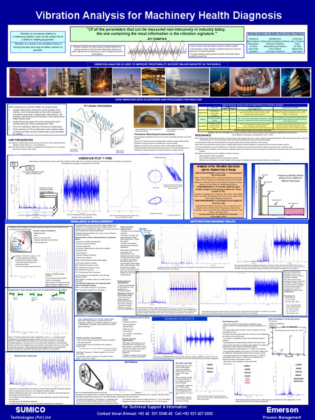Click the "ANTIFRICTION BEARING FAULTS" section banner
The width and height of the screenshot is (315, 420).
pos(213,221)
